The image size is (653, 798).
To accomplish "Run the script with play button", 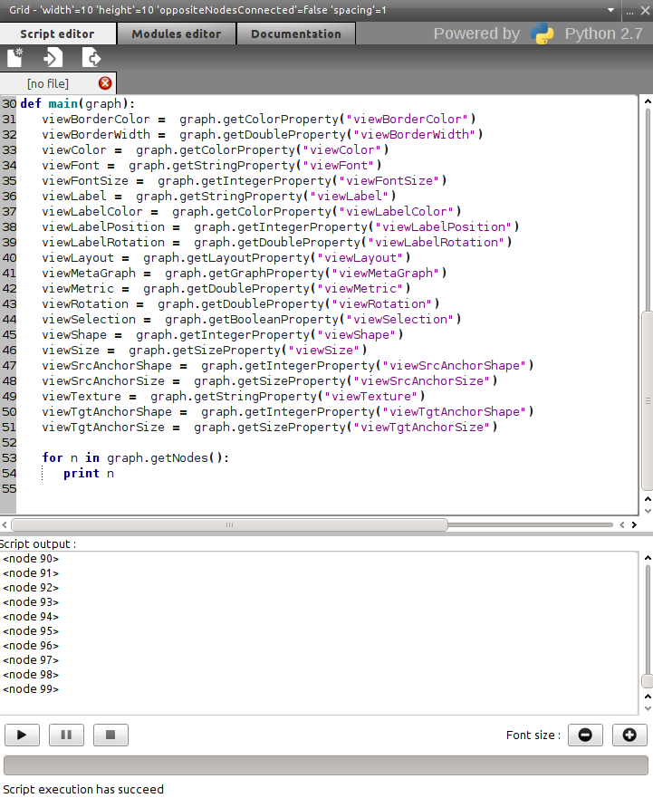I will pyautogui.click(x=23, y=735).
